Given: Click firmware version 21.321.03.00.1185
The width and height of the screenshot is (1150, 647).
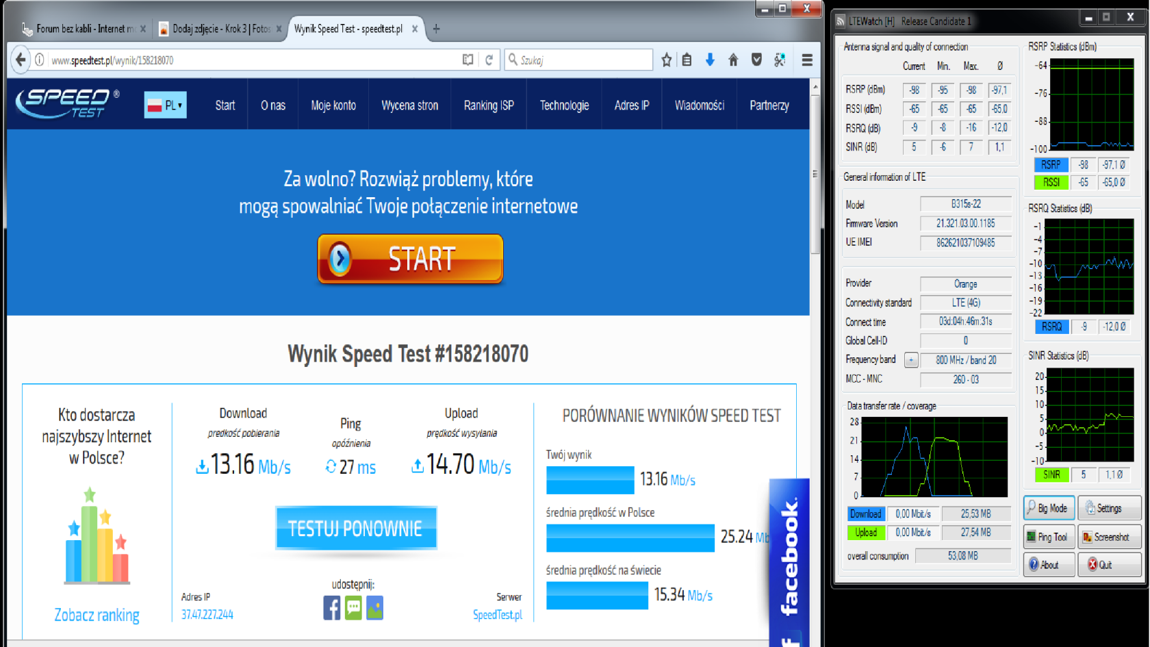Looking at the screenshot, I should click(966, 223).
